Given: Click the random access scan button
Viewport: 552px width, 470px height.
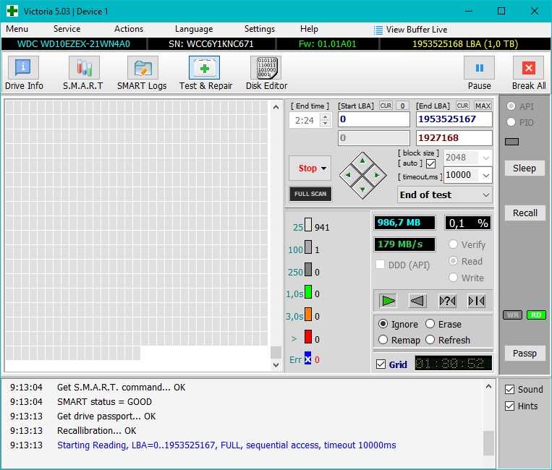Looking at the screenshot, I should [447, 301].
